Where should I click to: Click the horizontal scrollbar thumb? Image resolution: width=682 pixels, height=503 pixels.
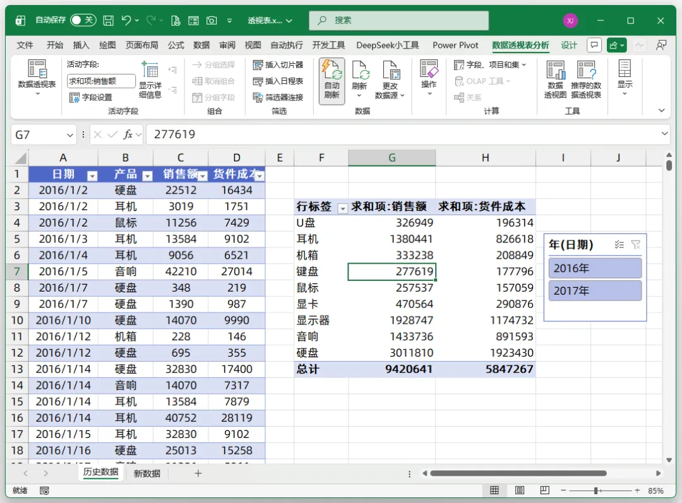(518, 473)
